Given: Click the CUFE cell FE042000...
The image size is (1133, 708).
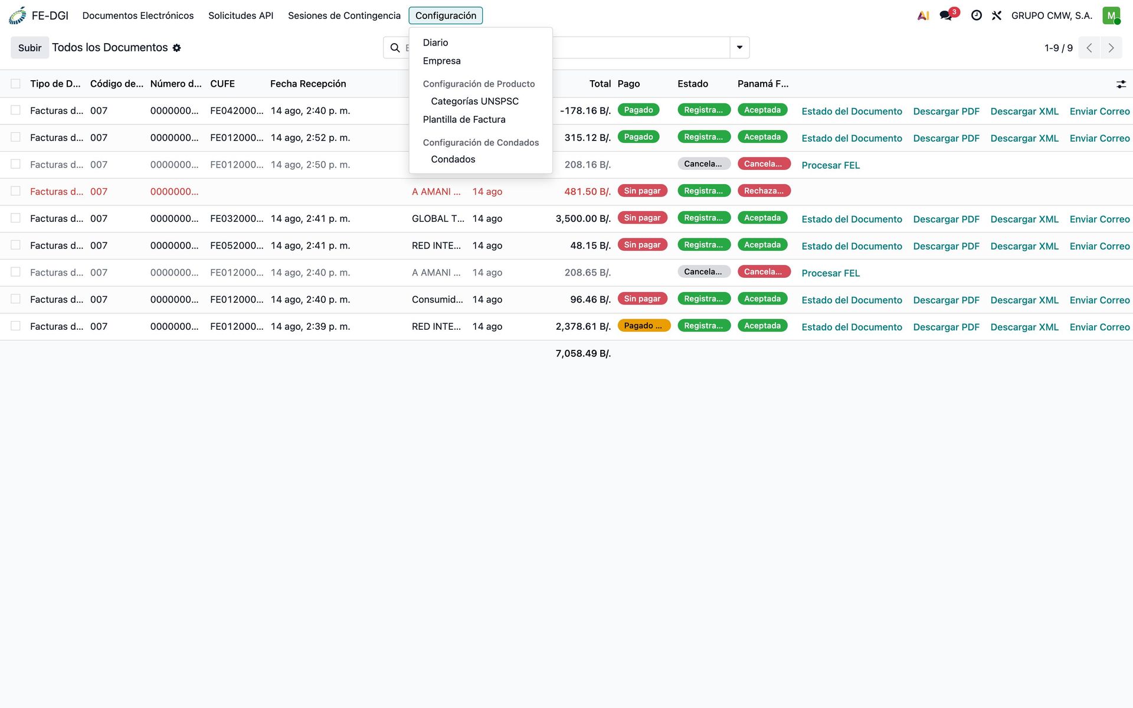Looking at the screenshot, I should pyautogui.click(x=237, y=110).
